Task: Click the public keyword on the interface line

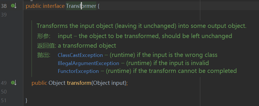Action: click(x=34, y=6)
